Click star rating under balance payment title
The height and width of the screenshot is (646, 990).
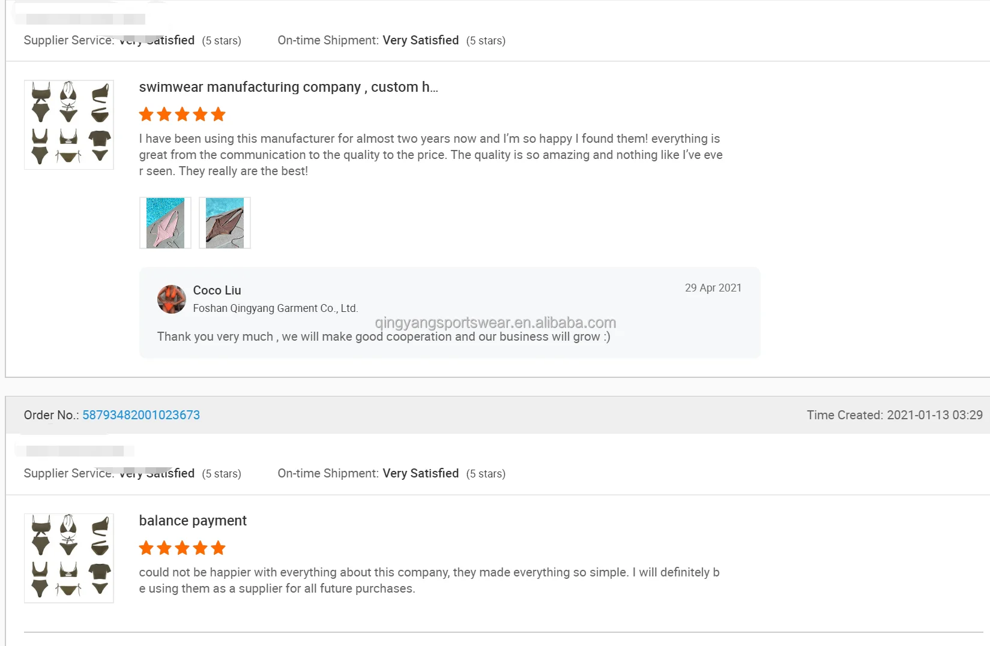182,548
